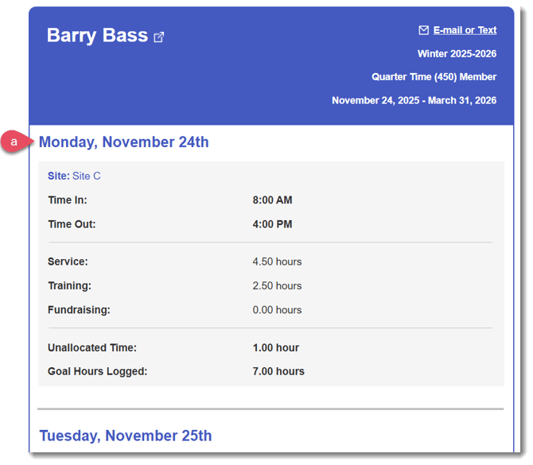Click the Fundraising value 0.00 hours

[x=277, y=310]
